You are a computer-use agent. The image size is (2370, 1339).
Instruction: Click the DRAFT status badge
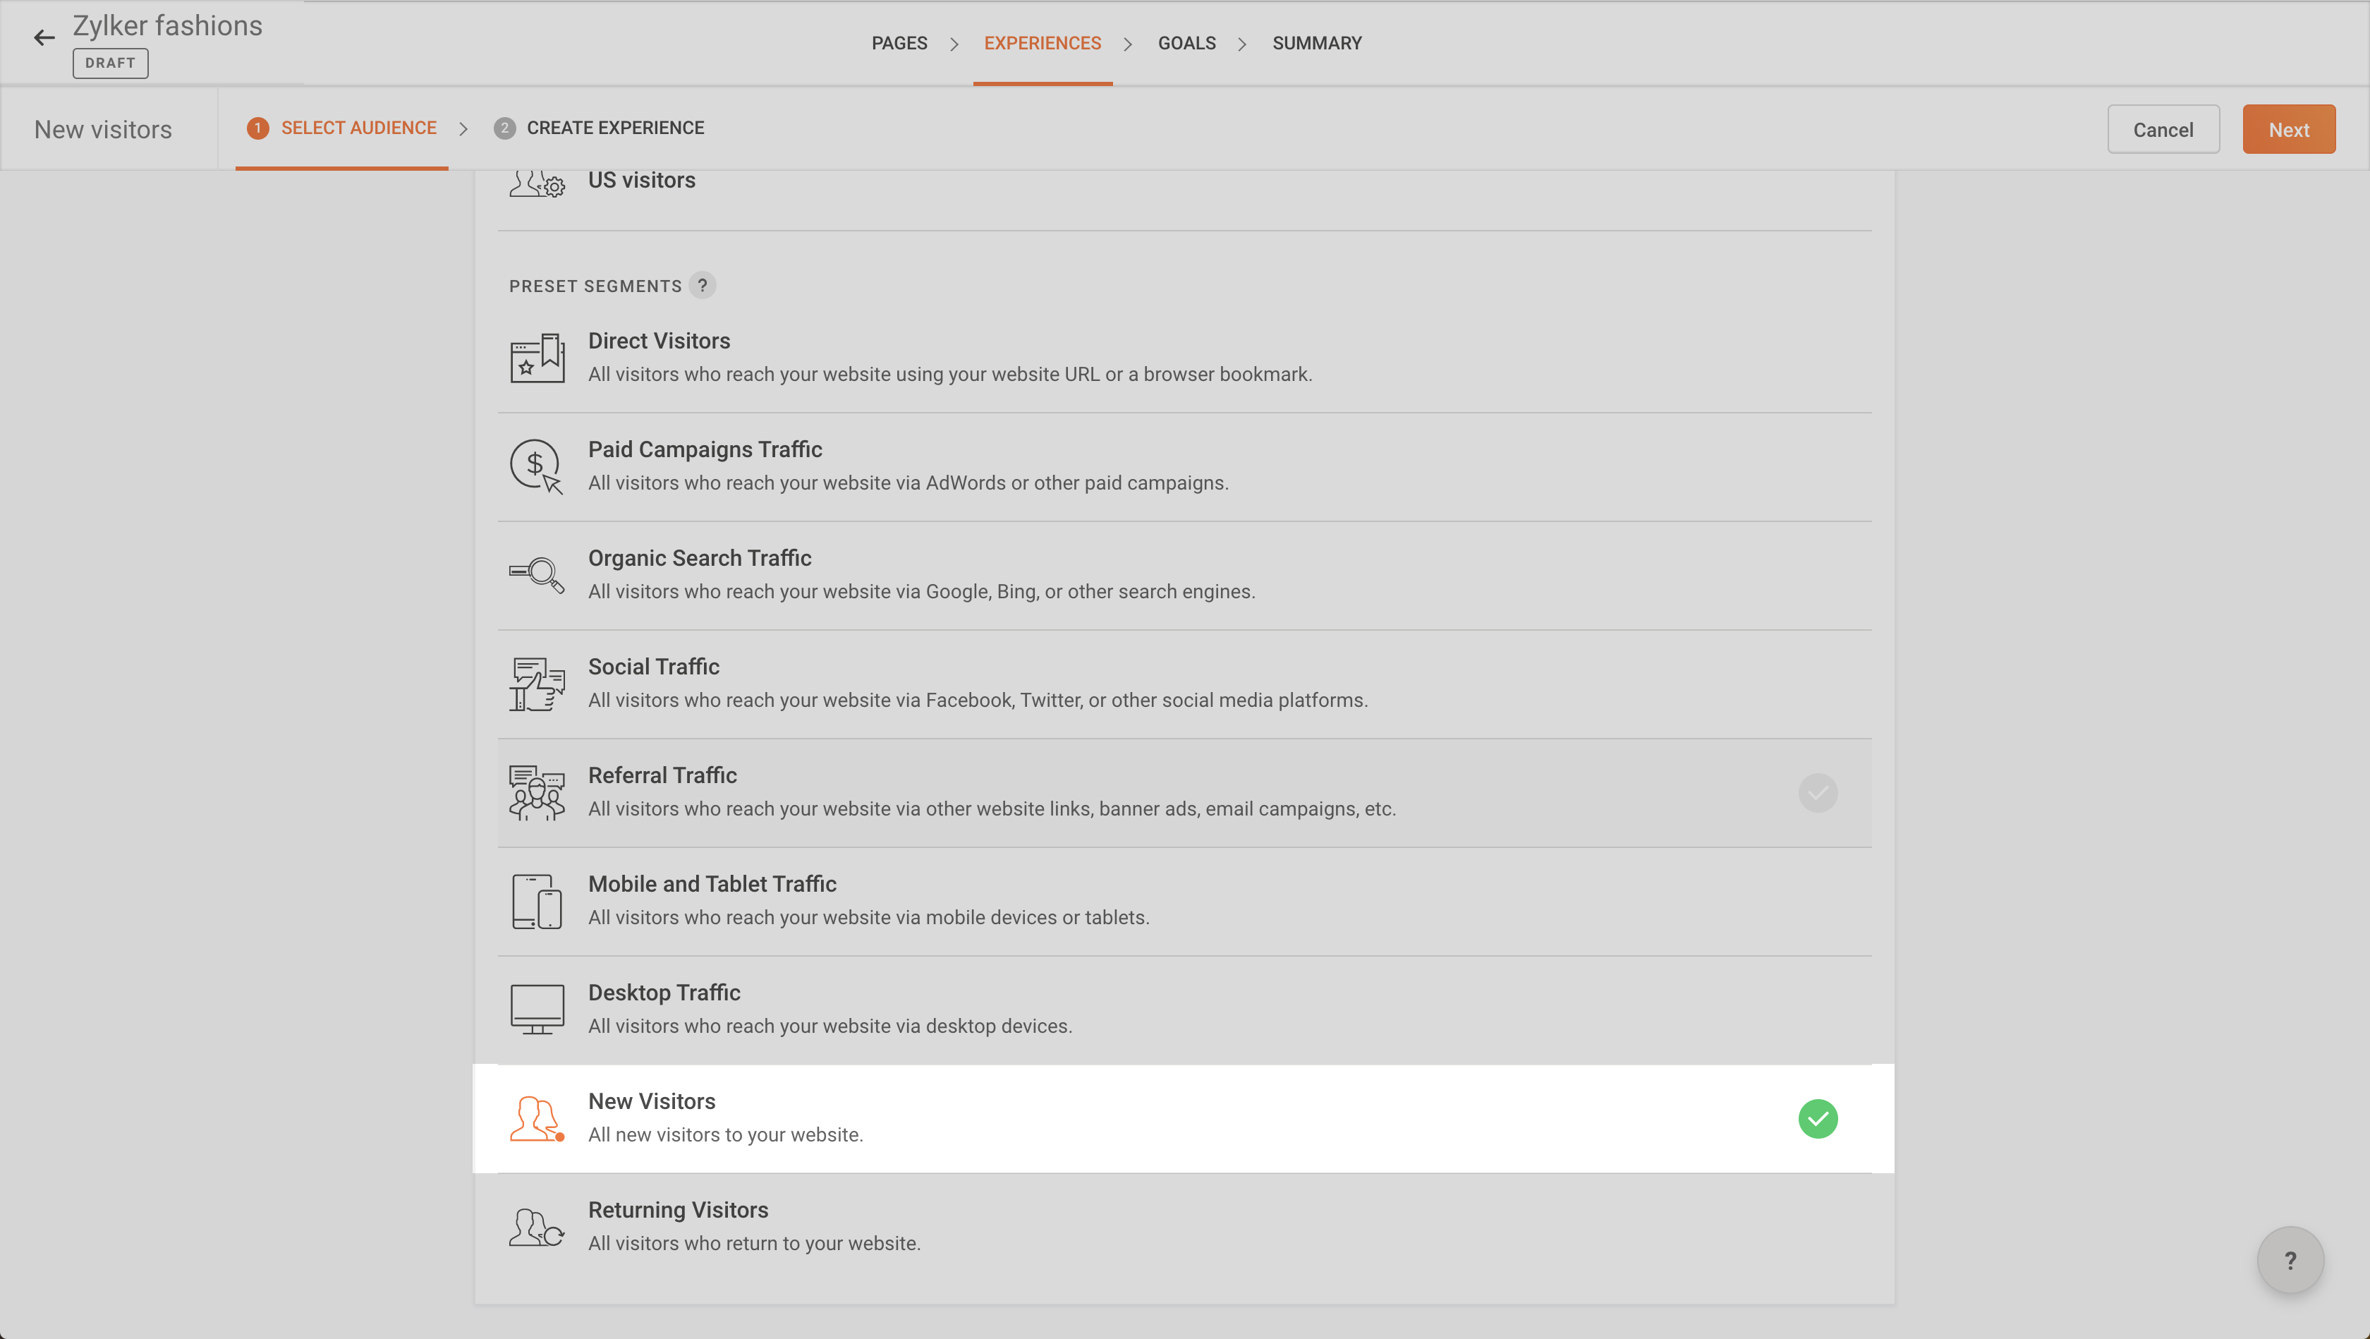point(111,63)
